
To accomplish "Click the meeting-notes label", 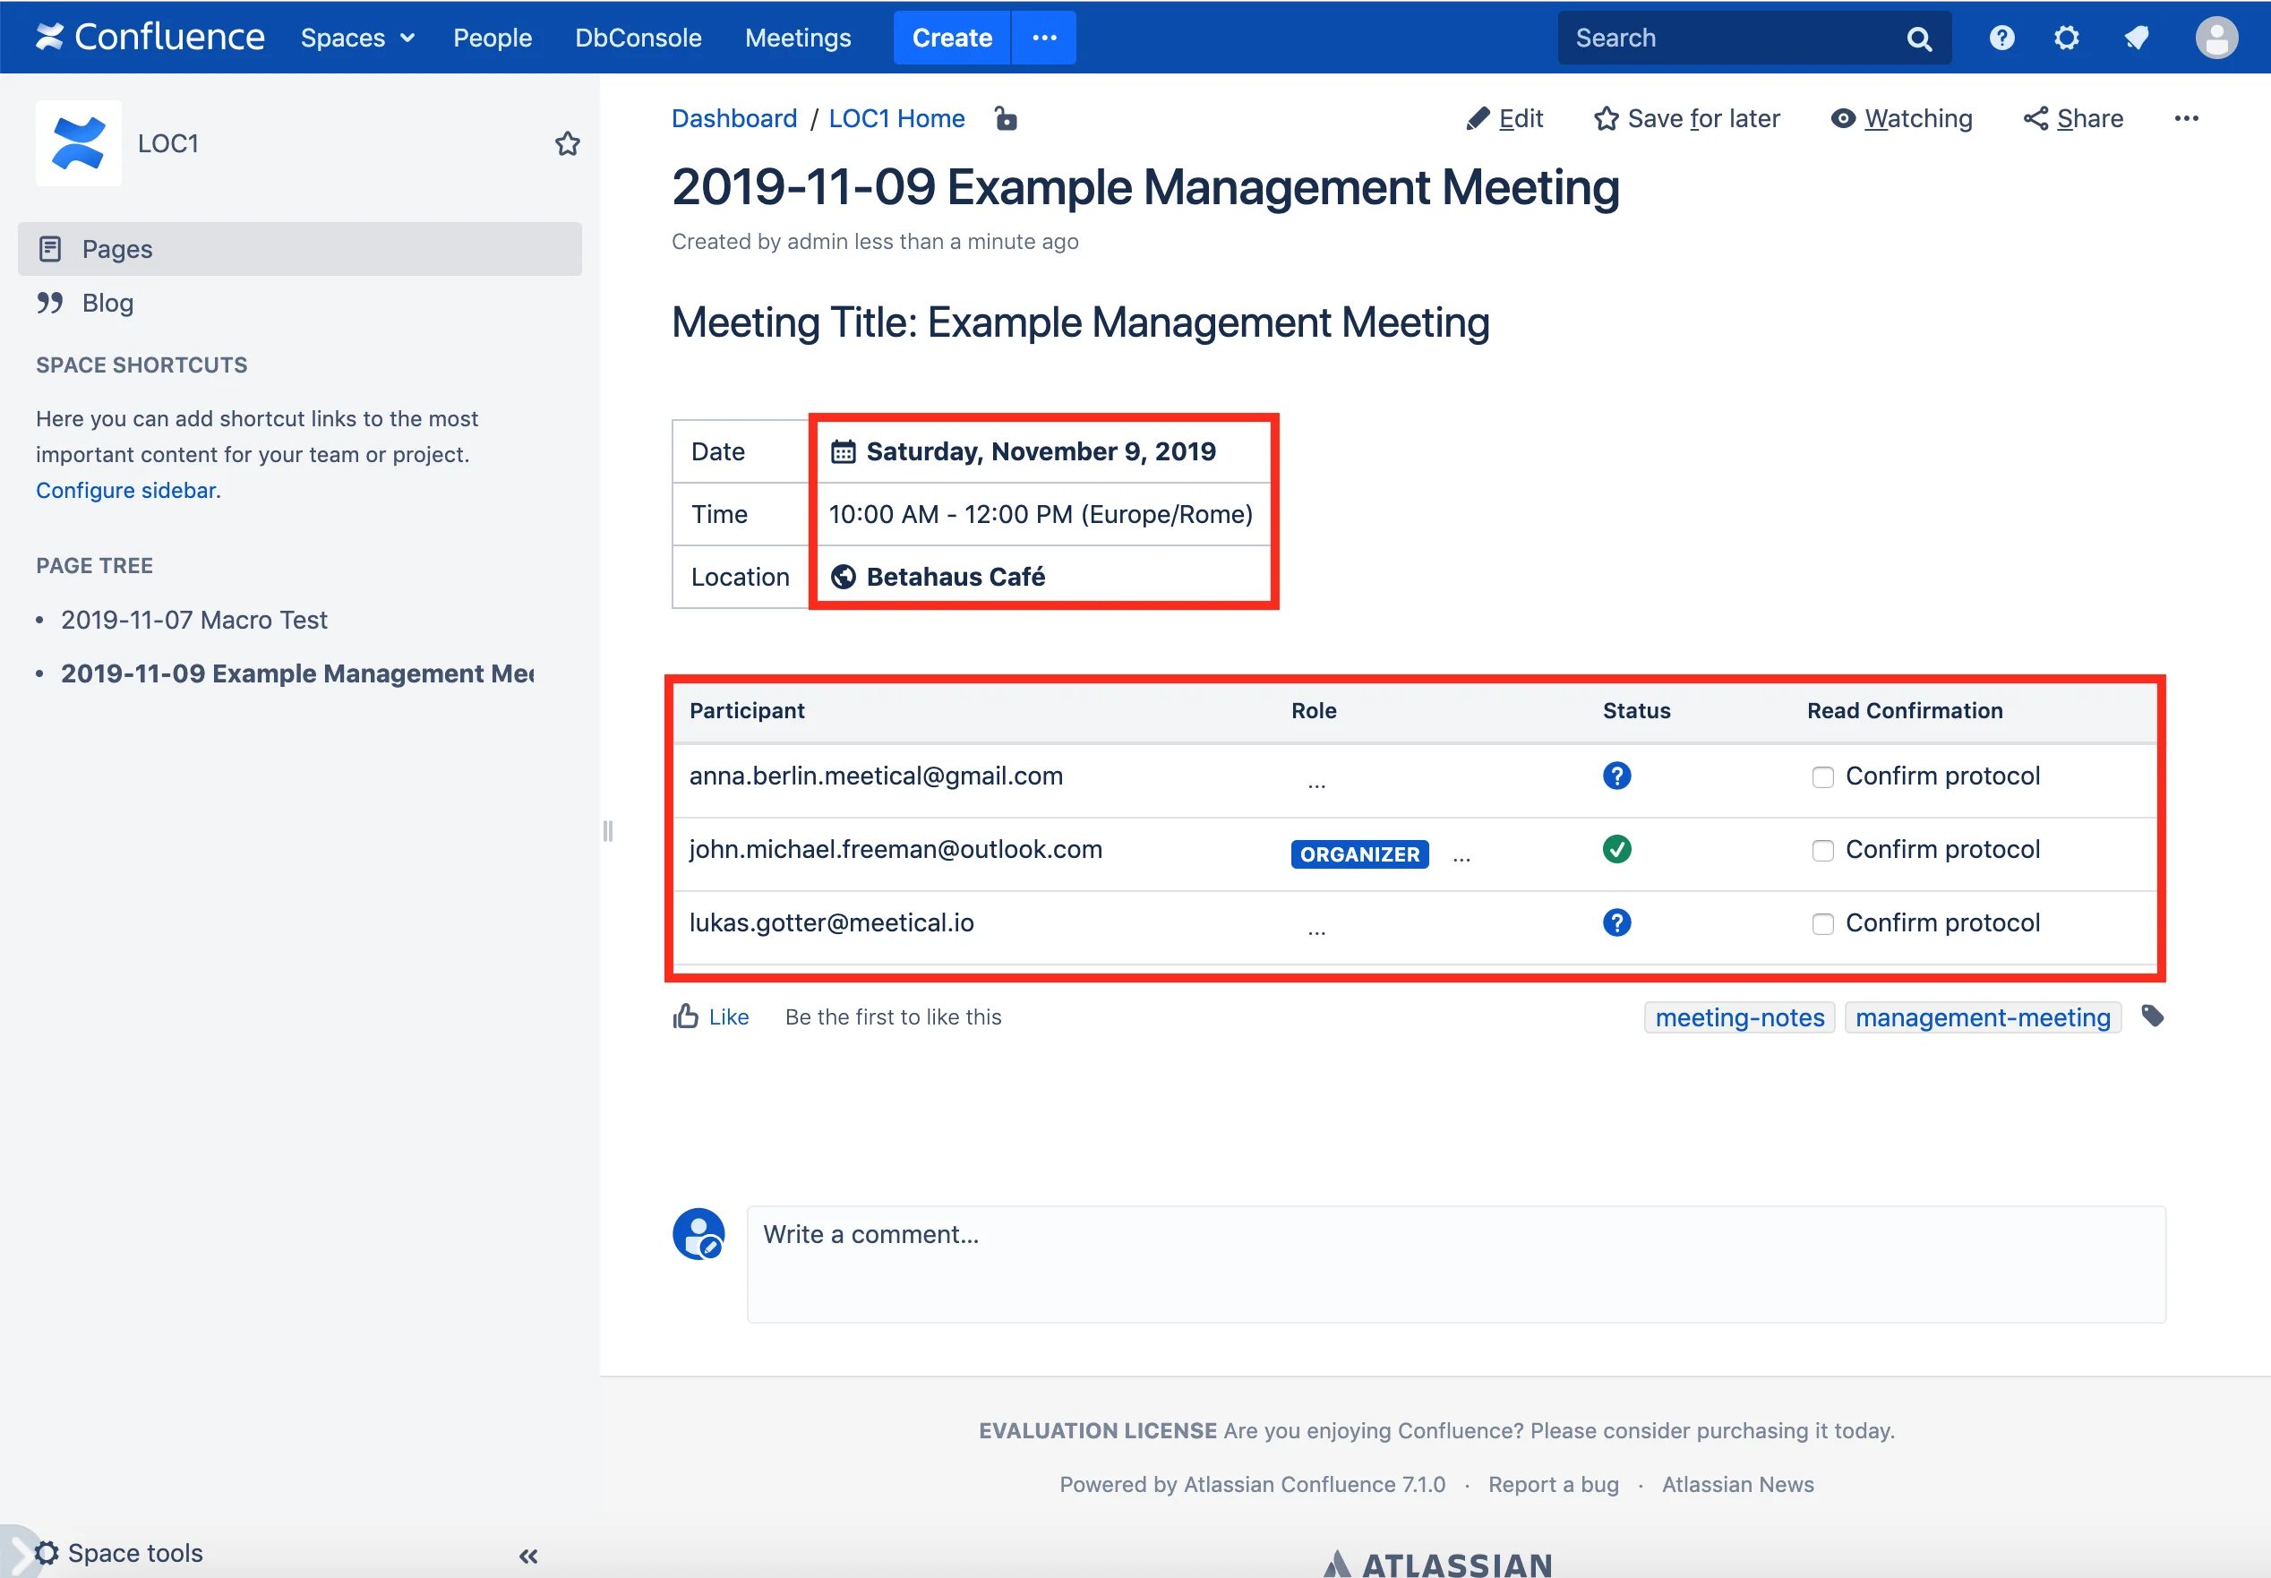I will tap(1739, 1017).
